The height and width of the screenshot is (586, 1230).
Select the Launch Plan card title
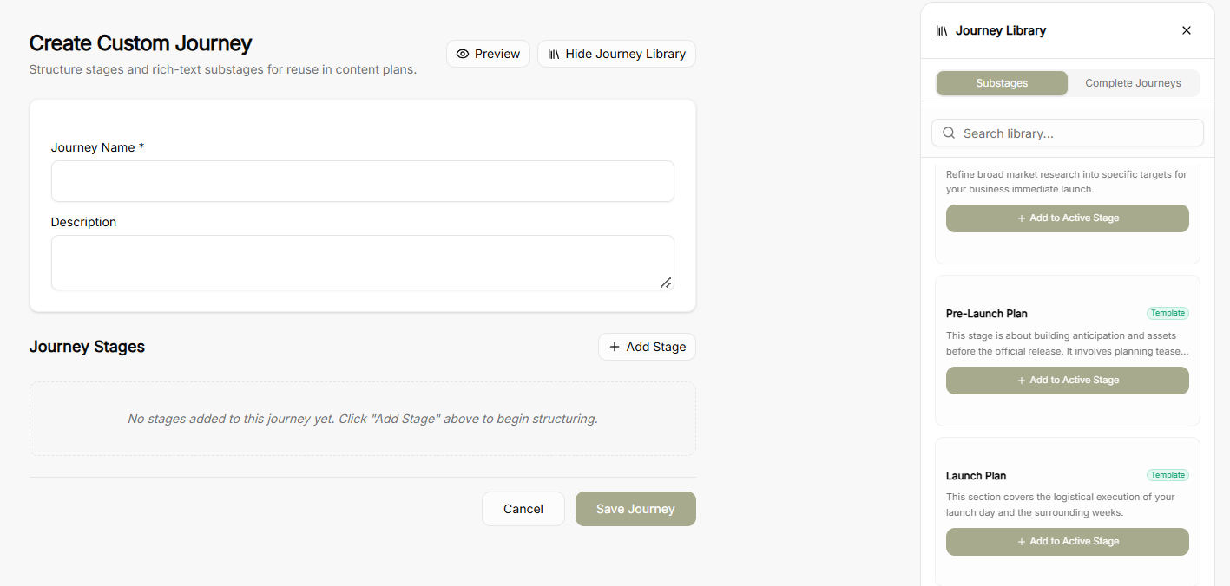pos(976,476)
